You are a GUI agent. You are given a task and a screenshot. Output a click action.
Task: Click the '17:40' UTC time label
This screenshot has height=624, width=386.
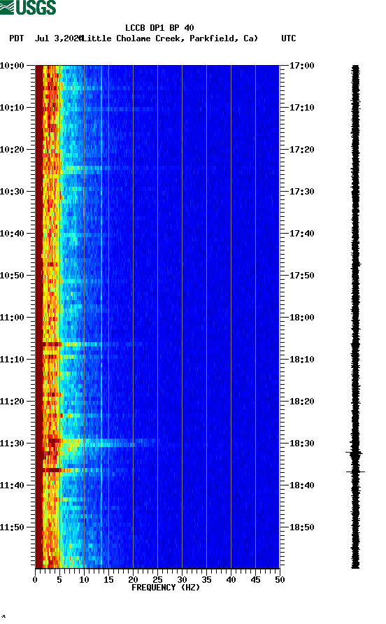(301, 234)
